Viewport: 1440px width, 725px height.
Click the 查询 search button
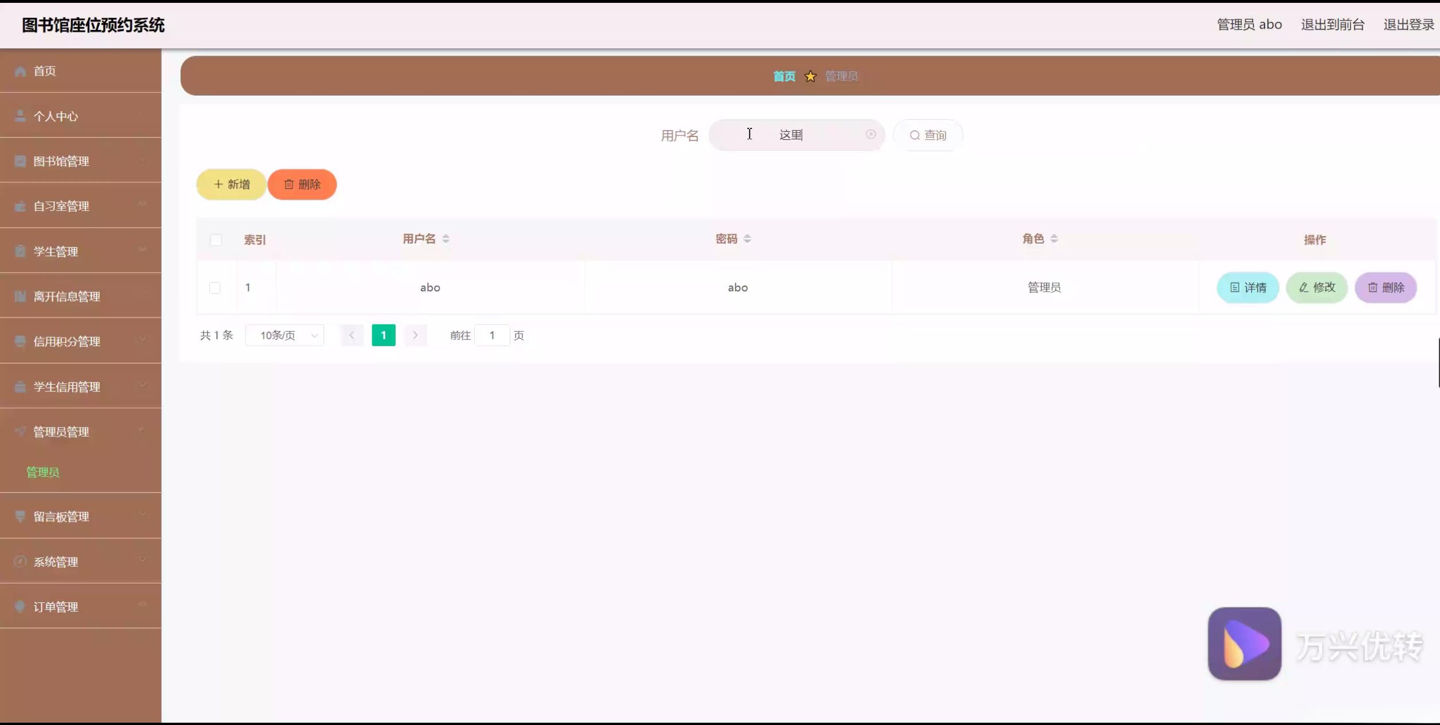[x=928, y=135]
